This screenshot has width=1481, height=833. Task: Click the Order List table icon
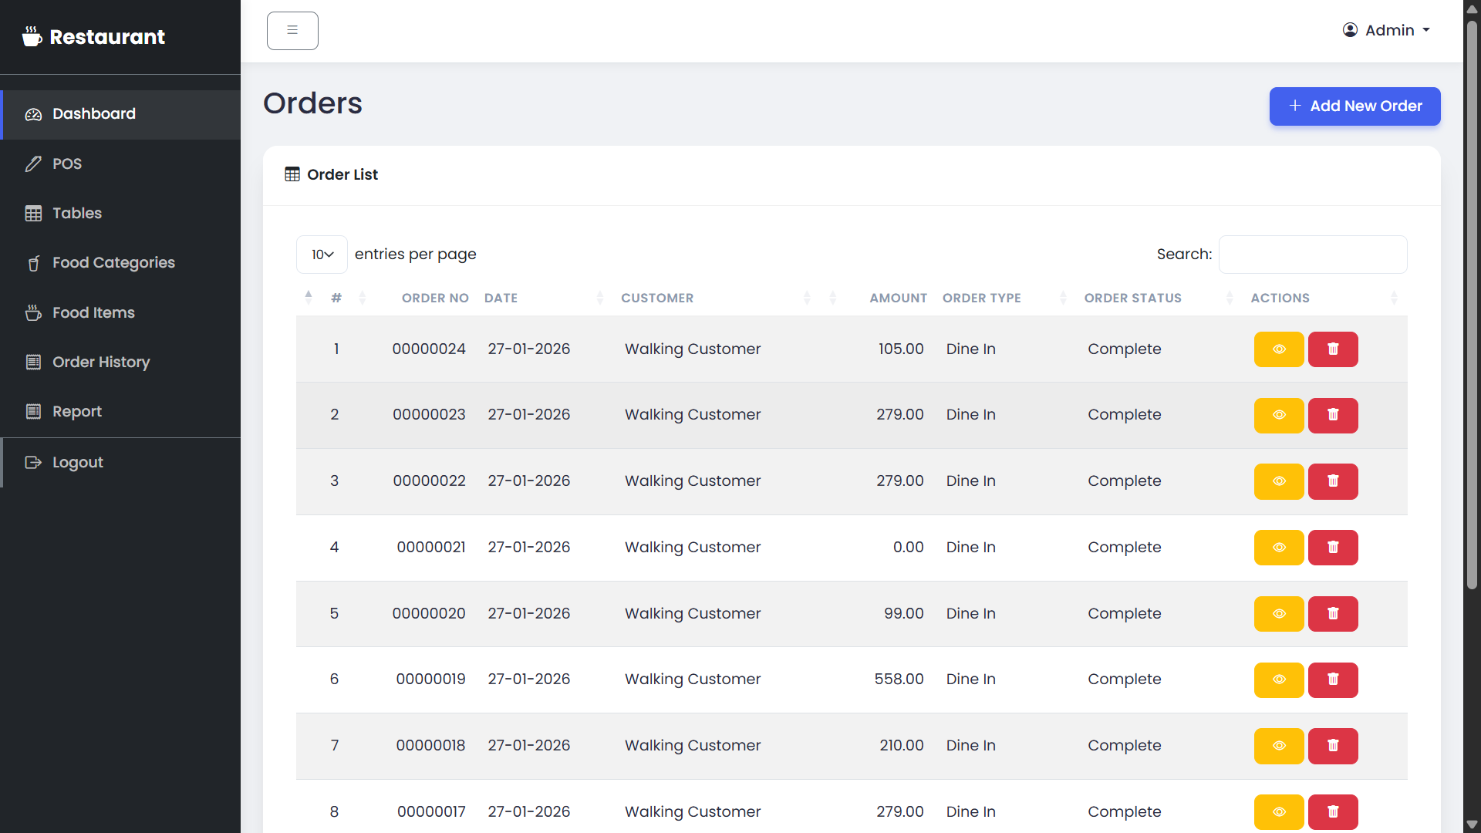click(292, 174)
